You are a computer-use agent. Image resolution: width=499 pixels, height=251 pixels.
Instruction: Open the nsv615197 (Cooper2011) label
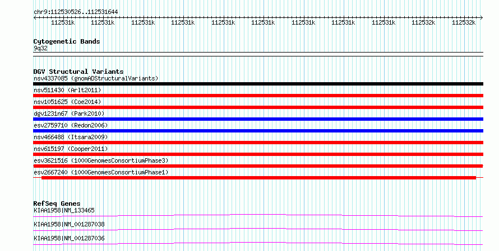coord(71,149)
